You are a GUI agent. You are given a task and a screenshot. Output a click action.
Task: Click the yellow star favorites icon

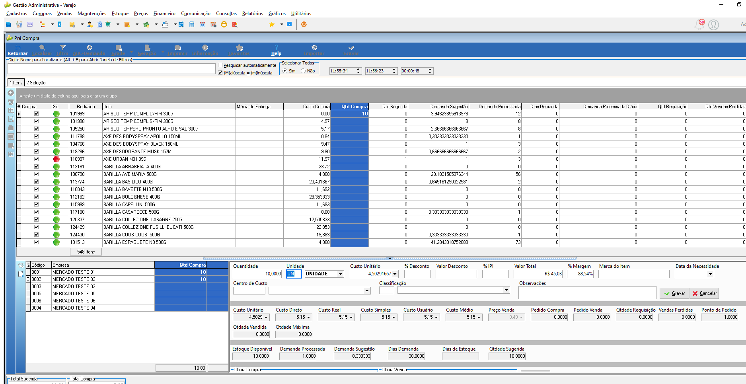point(272,24)
